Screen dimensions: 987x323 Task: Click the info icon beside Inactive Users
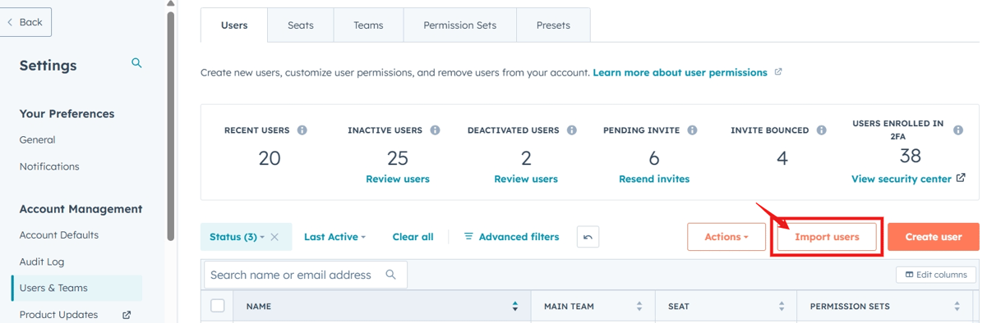pos(435,130)
